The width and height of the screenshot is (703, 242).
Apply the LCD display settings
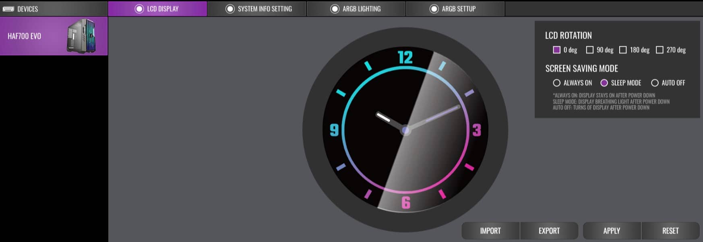pos(612,231)
